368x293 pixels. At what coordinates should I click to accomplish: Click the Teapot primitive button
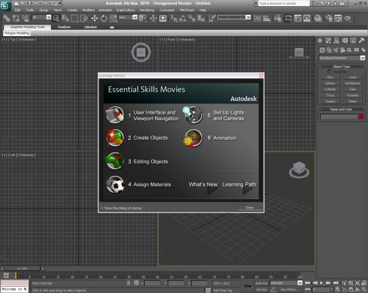click(330, 101)
